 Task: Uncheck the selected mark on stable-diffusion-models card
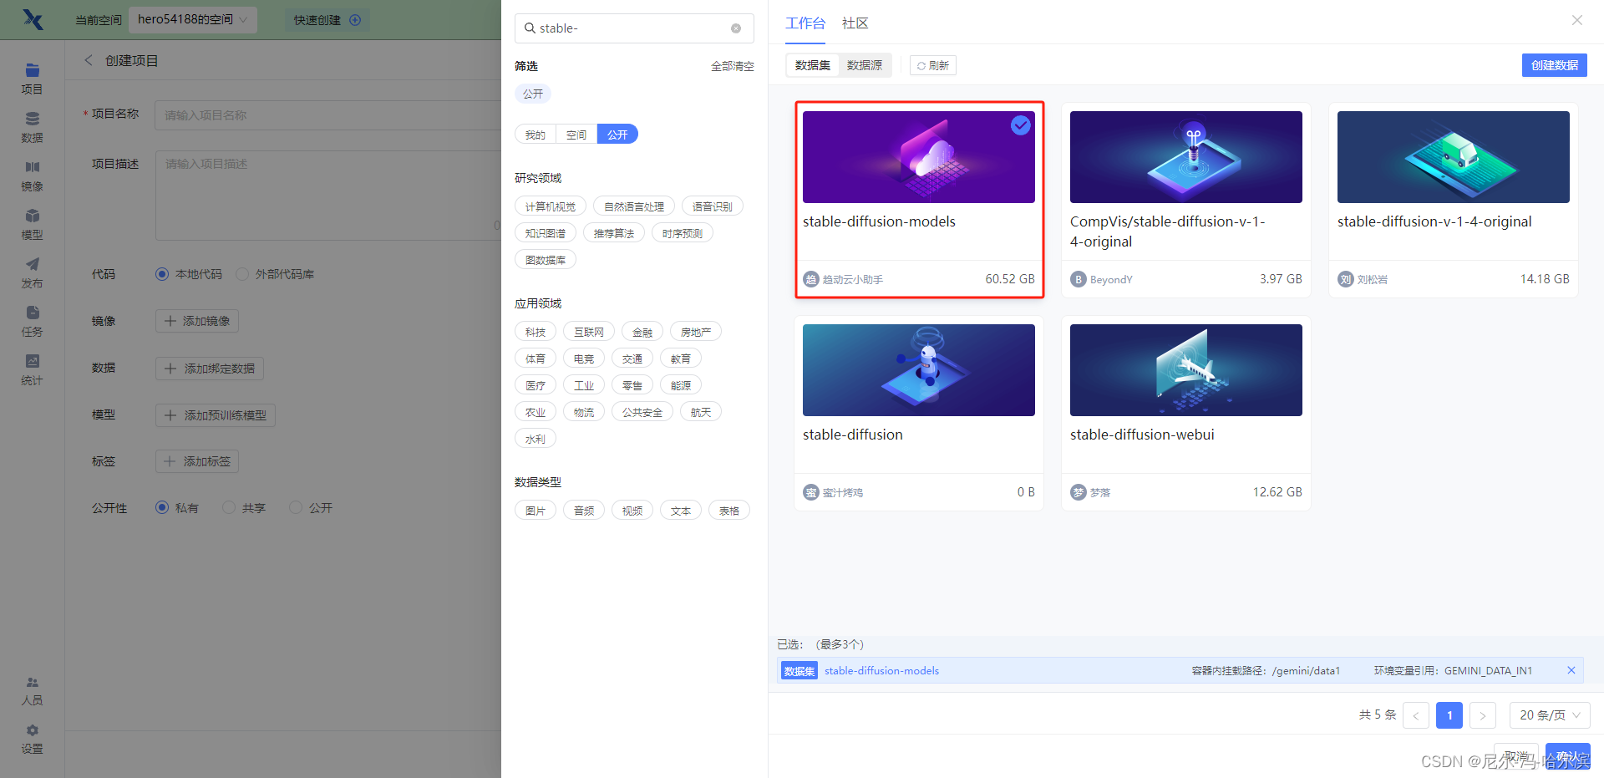click(1021, 125)
